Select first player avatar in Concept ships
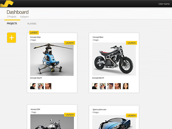The height and width of the screenshot is (129, 172). tap(33, 86)
